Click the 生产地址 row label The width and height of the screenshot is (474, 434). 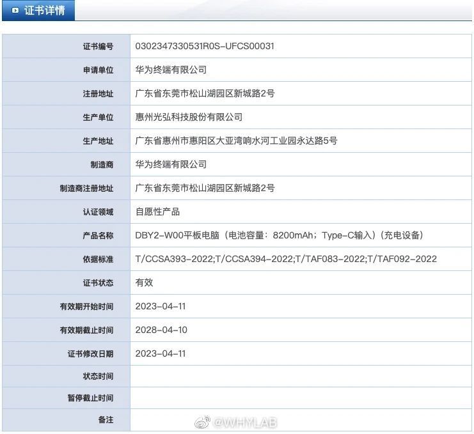pos(99,141)
